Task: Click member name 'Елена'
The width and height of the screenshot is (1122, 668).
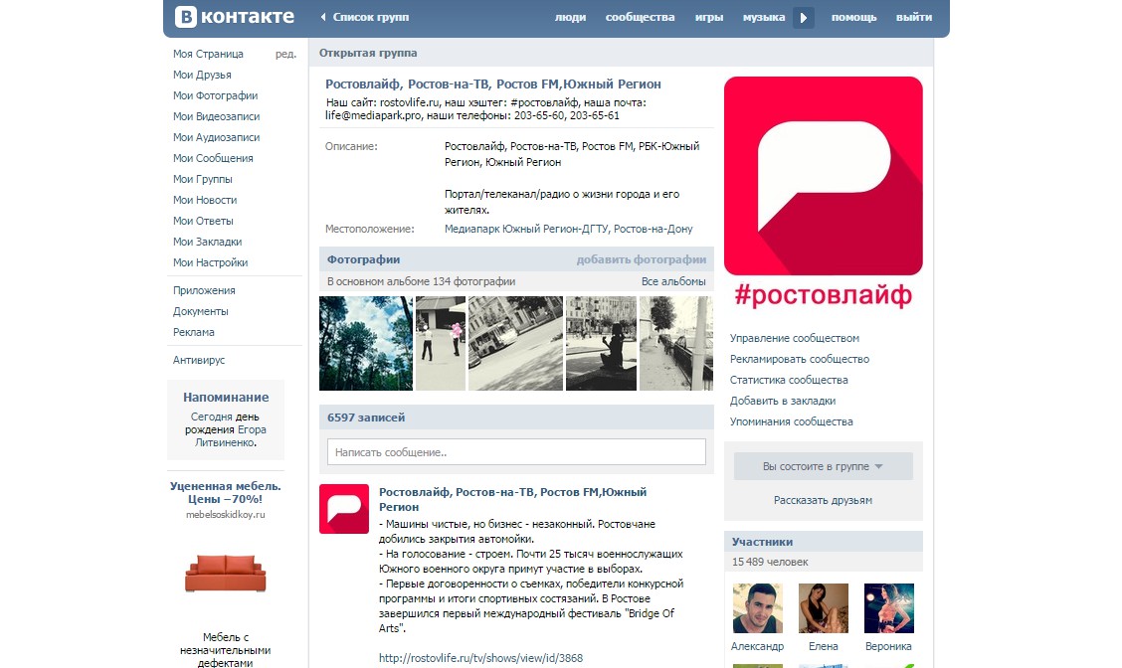Action: click(x=823, y=646)
